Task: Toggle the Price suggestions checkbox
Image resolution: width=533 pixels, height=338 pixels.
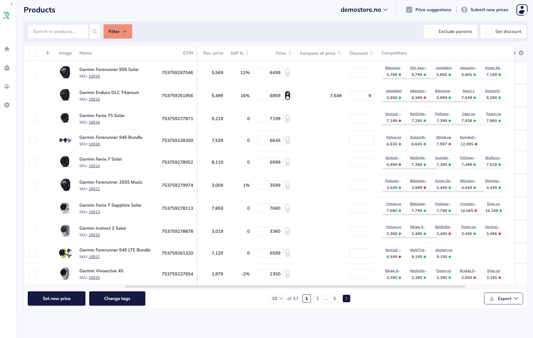Action: (409, 10)
